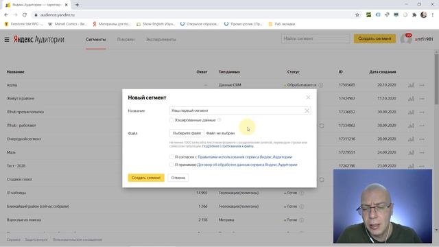Viewport: 439px width, 247px height.
Task: Go back in the browser
Action: tap(6, 15)
